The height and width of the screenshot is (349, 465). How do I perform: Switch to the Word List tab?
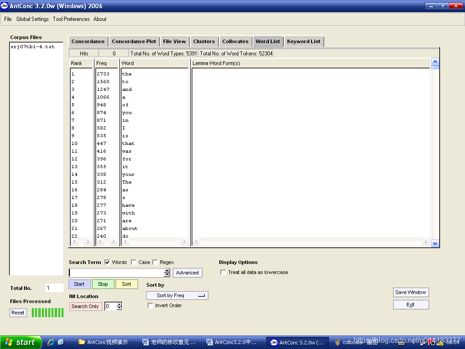tap(268, 41)
